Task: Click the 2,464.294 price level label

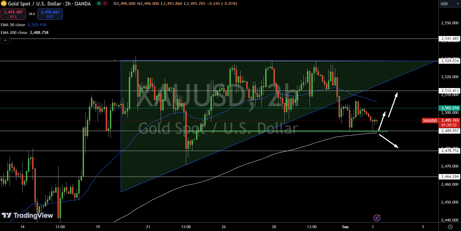Action: tap(450, 177)
